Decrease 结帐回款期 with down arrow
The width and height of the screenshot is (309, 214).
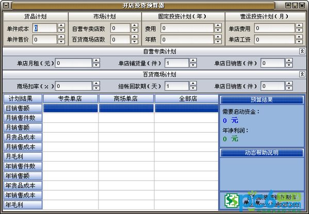pos(193,88)
